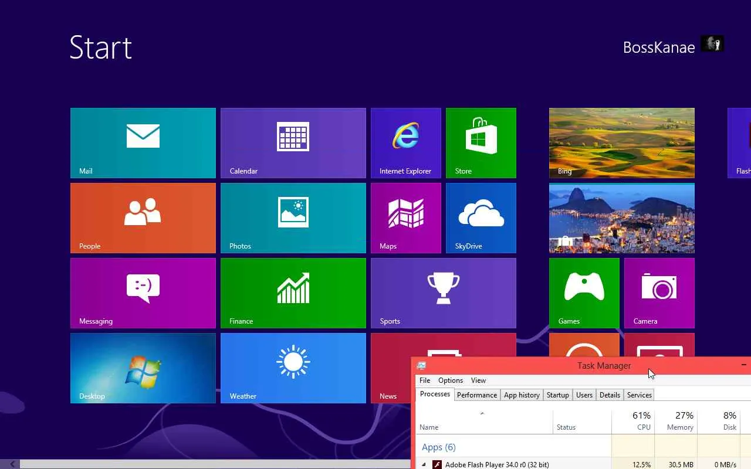751x469 pixels.
Task: Open the View menu in Task Manager
Action: click(479, 380)
